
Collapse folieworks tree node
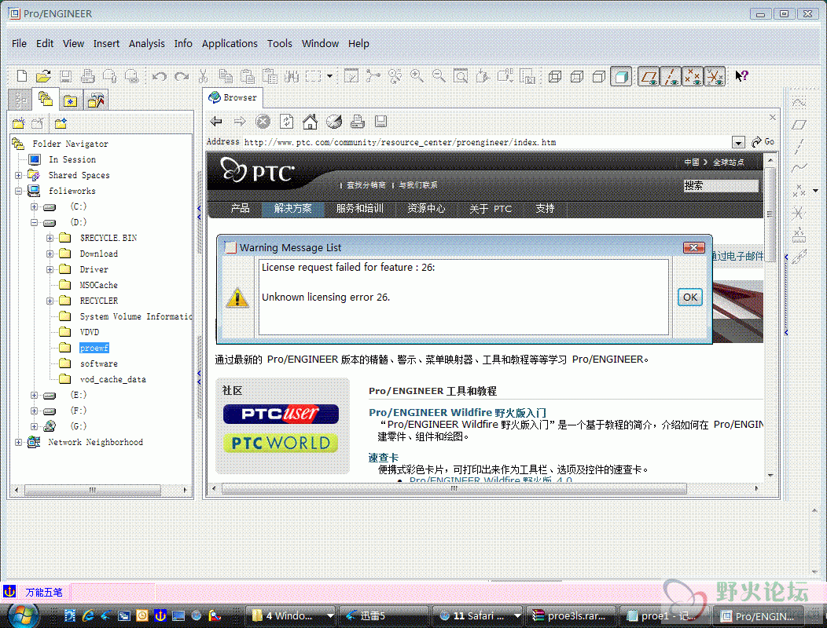click(x=18, y=192)
